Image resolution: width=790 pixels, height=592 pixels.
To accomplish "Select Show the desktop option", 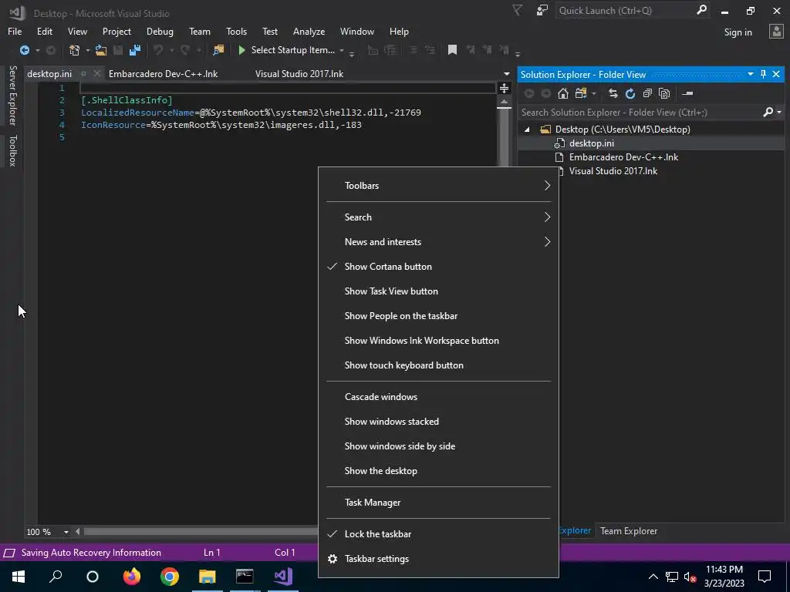I will click(438, 471).
